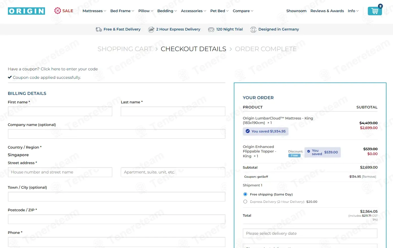Click the checkmark beside coupon applied message
393x248 pixels.
(x=10, y=77)
